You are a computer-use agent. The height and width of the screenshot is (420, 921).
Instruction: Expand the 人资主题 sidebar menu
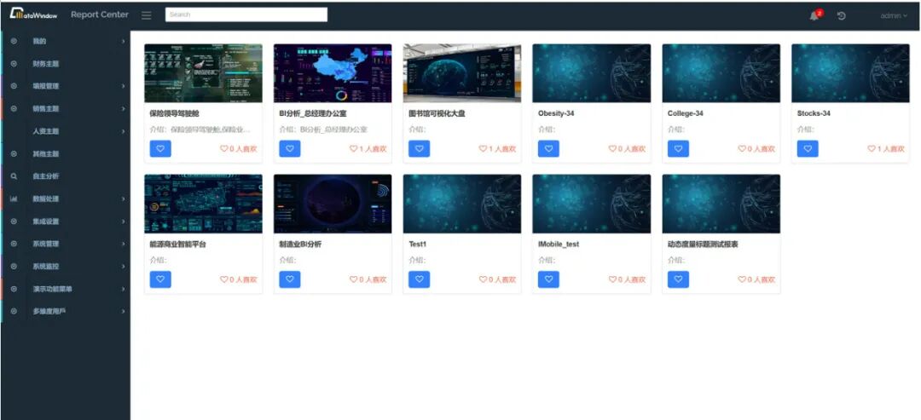66,131
